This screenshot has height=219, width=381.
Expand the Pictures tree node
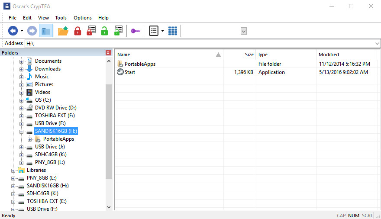tap(21, 85)
